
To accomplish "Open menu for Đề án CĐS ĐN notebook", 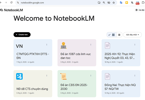I will [91, 76].
